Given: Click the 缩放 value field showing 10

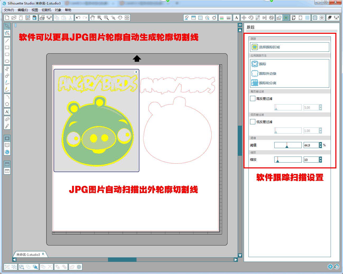Looking at the screenshot, I should point(311,160).
